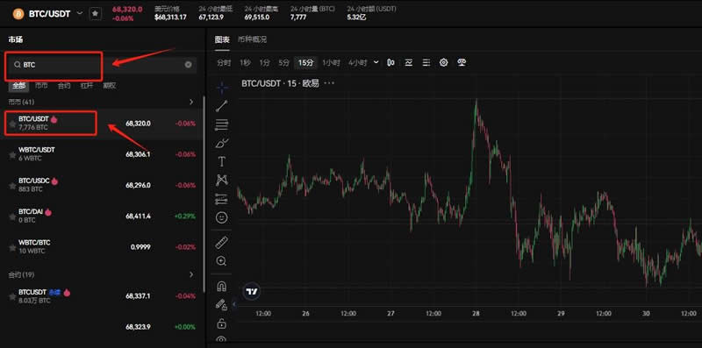Open the emoji icons tool
This screenshot has height=348, width=702.
pyautogui.click(x=222, y=217)
